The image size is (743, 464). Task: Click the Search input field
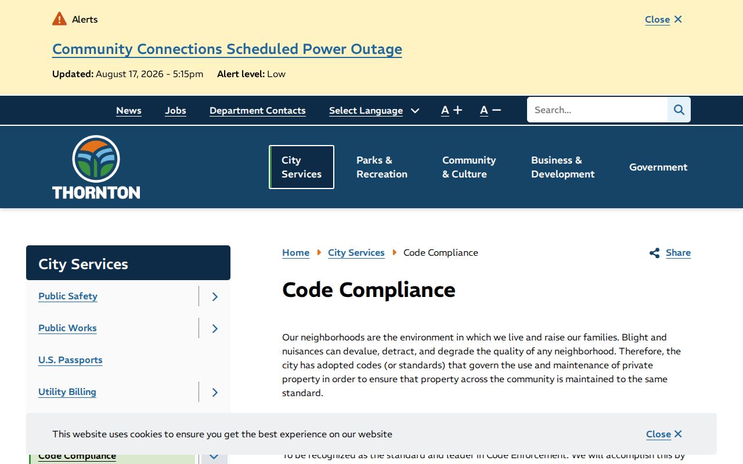click(x=597, y=110)
